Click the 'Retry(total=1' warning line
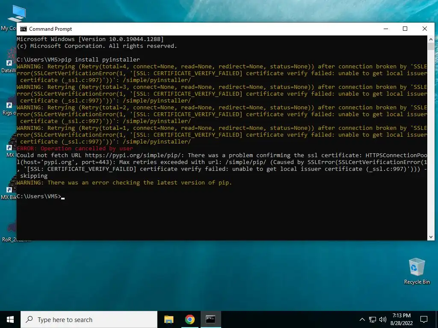This screenshot has width=438, height=328. point(222,128)
